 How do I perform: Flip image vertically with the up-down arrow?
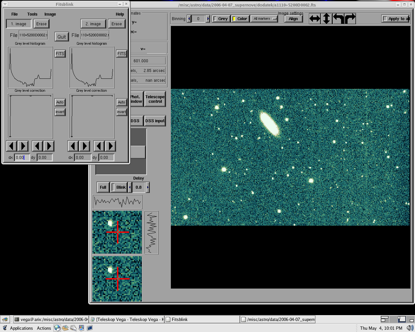[x=326, y=18]
